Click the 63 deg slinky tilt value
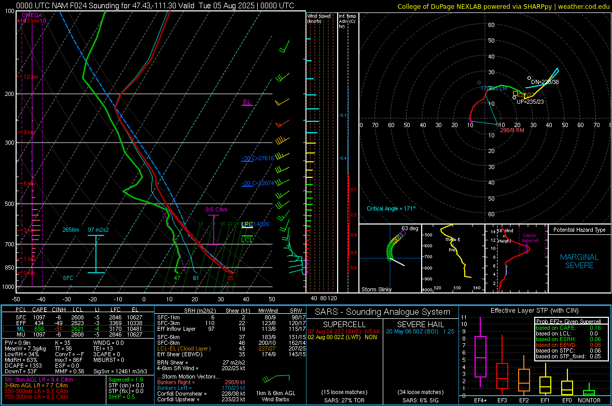Image resolution: width=612 pixels, height=406 pixels. (x=409, y=228)
